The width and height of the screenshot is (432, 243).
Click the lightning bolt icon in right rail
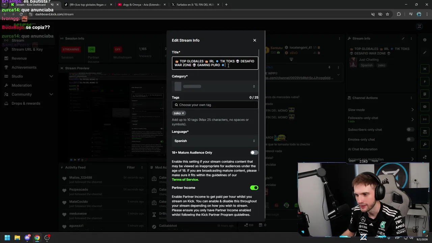(x=425, y=82)
